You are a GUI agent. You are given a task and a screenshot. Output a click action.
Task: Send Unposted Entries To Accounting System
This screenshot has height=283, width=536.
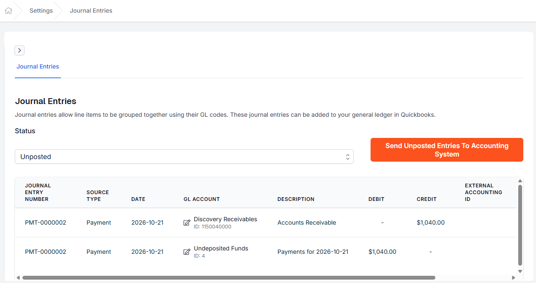point(447,150)
